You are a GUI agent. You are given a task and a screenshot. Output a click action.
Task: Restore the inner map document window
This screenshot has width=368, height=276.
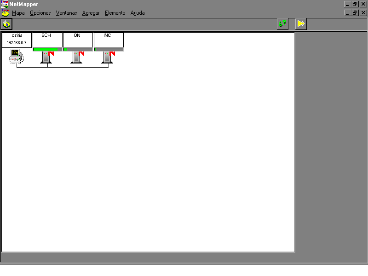(x=355, y=13)
